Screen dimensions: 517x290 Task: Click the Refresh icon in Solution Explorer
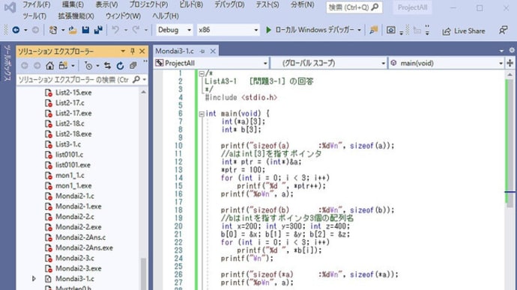point(120,66)
